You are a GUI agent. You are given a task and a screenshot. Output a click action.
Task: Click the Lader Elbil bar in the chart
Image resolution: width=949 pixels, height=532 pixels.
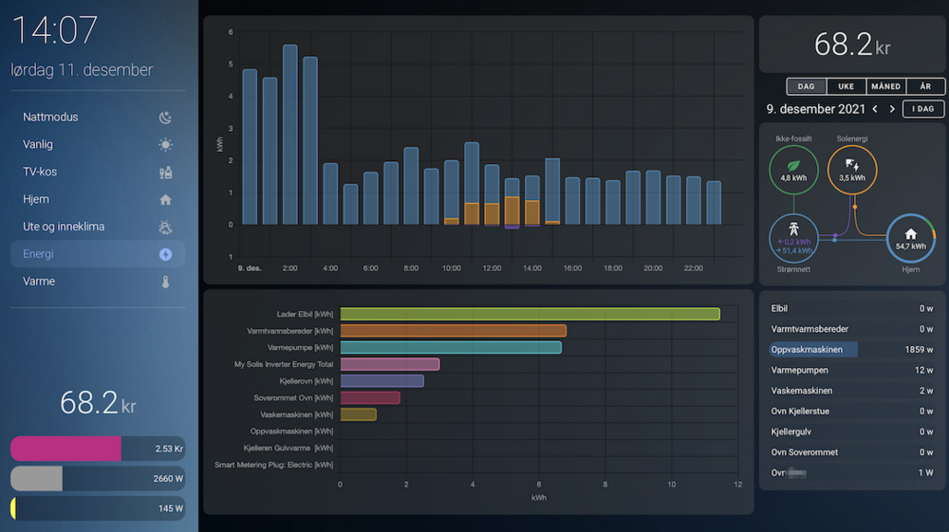point(530,314)
